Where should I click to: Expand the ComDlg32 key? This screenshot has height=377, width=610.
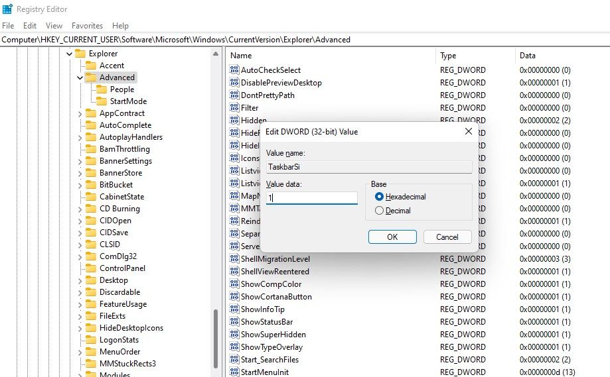[x=80, y=256]
